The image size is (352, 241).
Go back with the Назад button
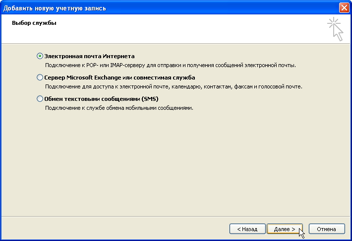247,229
